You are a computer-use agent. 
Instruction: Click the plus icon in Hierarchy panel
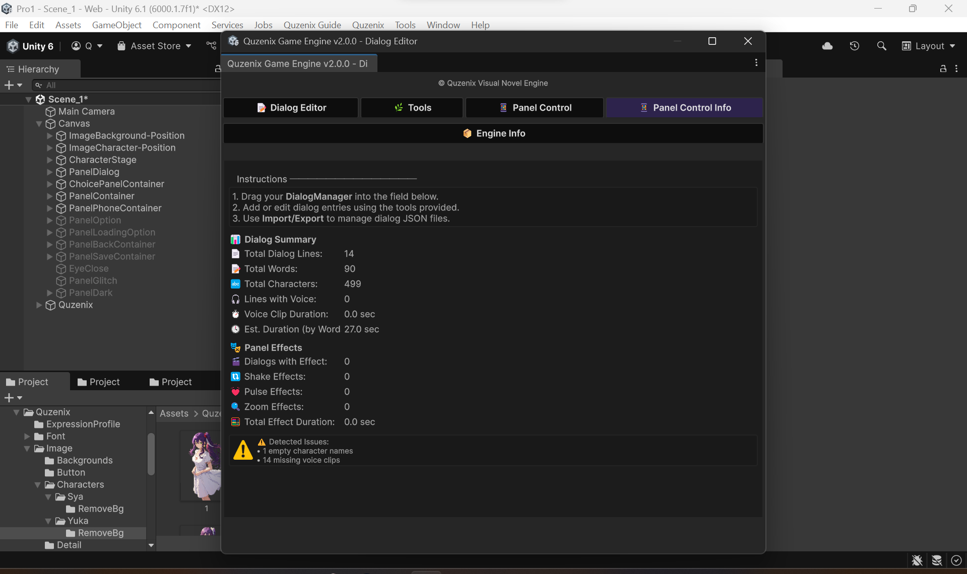click(x=9, y=85)
